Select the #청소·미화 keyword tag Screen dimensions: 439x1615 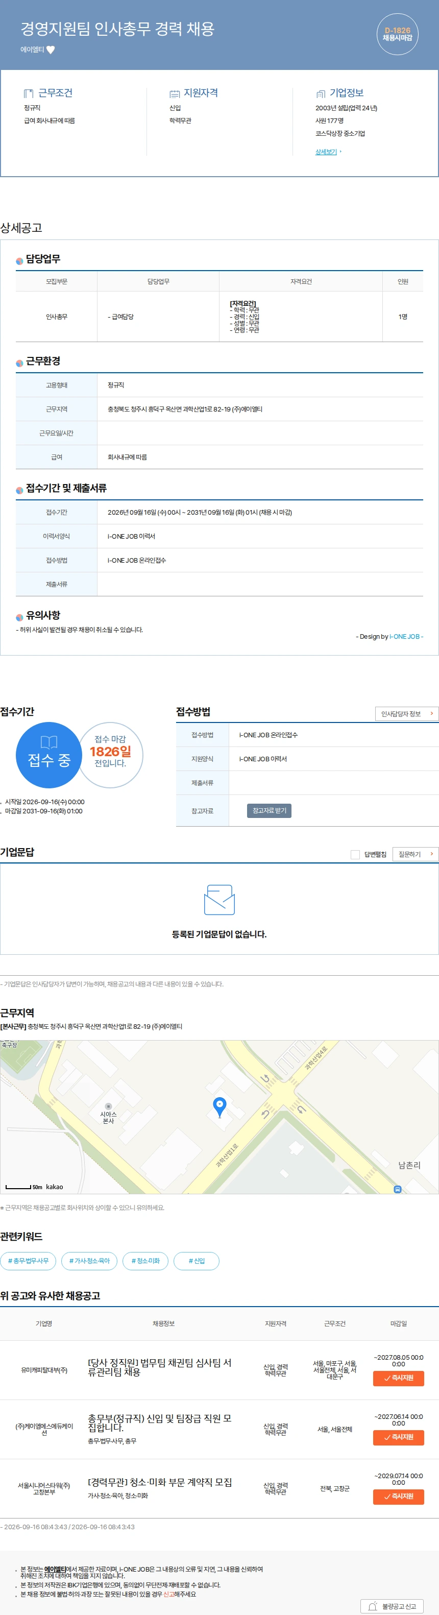click(145, 1261)
